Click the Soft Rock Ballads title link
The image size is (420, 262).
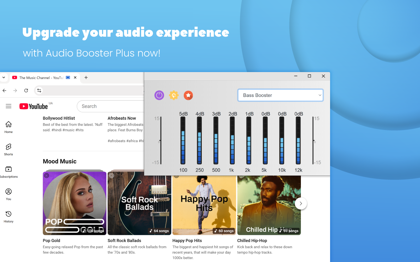pyautogui.click(x=124, y=240)
